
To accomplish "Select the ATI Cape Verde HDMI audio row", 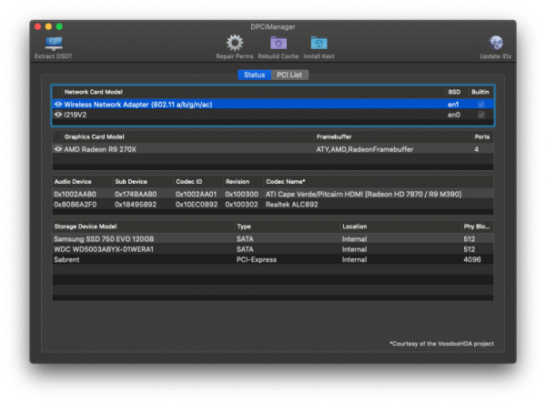I will [x=273, y=193].
